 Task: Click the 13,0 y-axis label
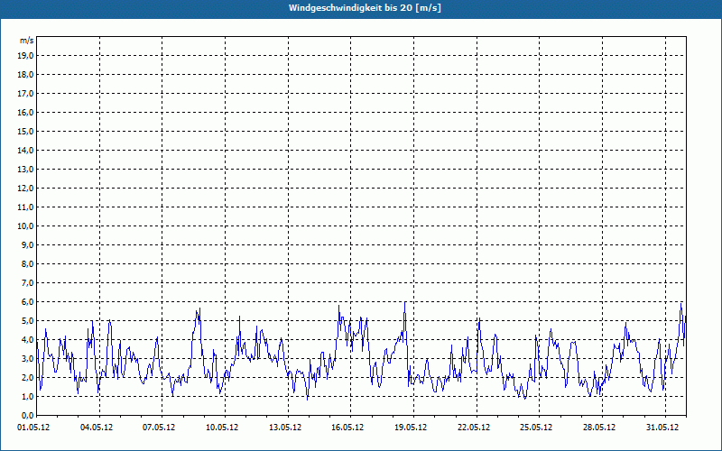[25, 169]
